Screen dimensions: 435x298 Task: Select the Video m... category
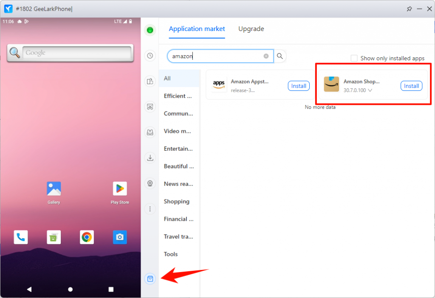(x=179, y=131)
